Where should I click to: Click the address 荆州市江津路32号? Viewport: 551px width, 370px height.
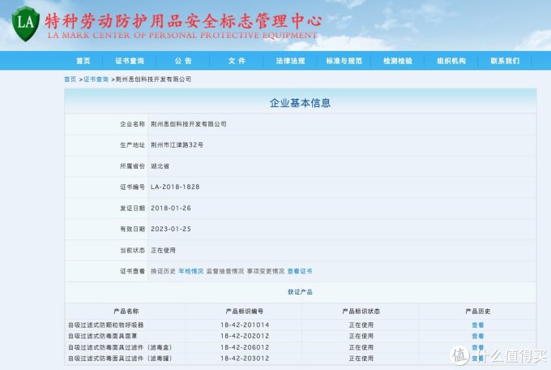click(177, 145)
